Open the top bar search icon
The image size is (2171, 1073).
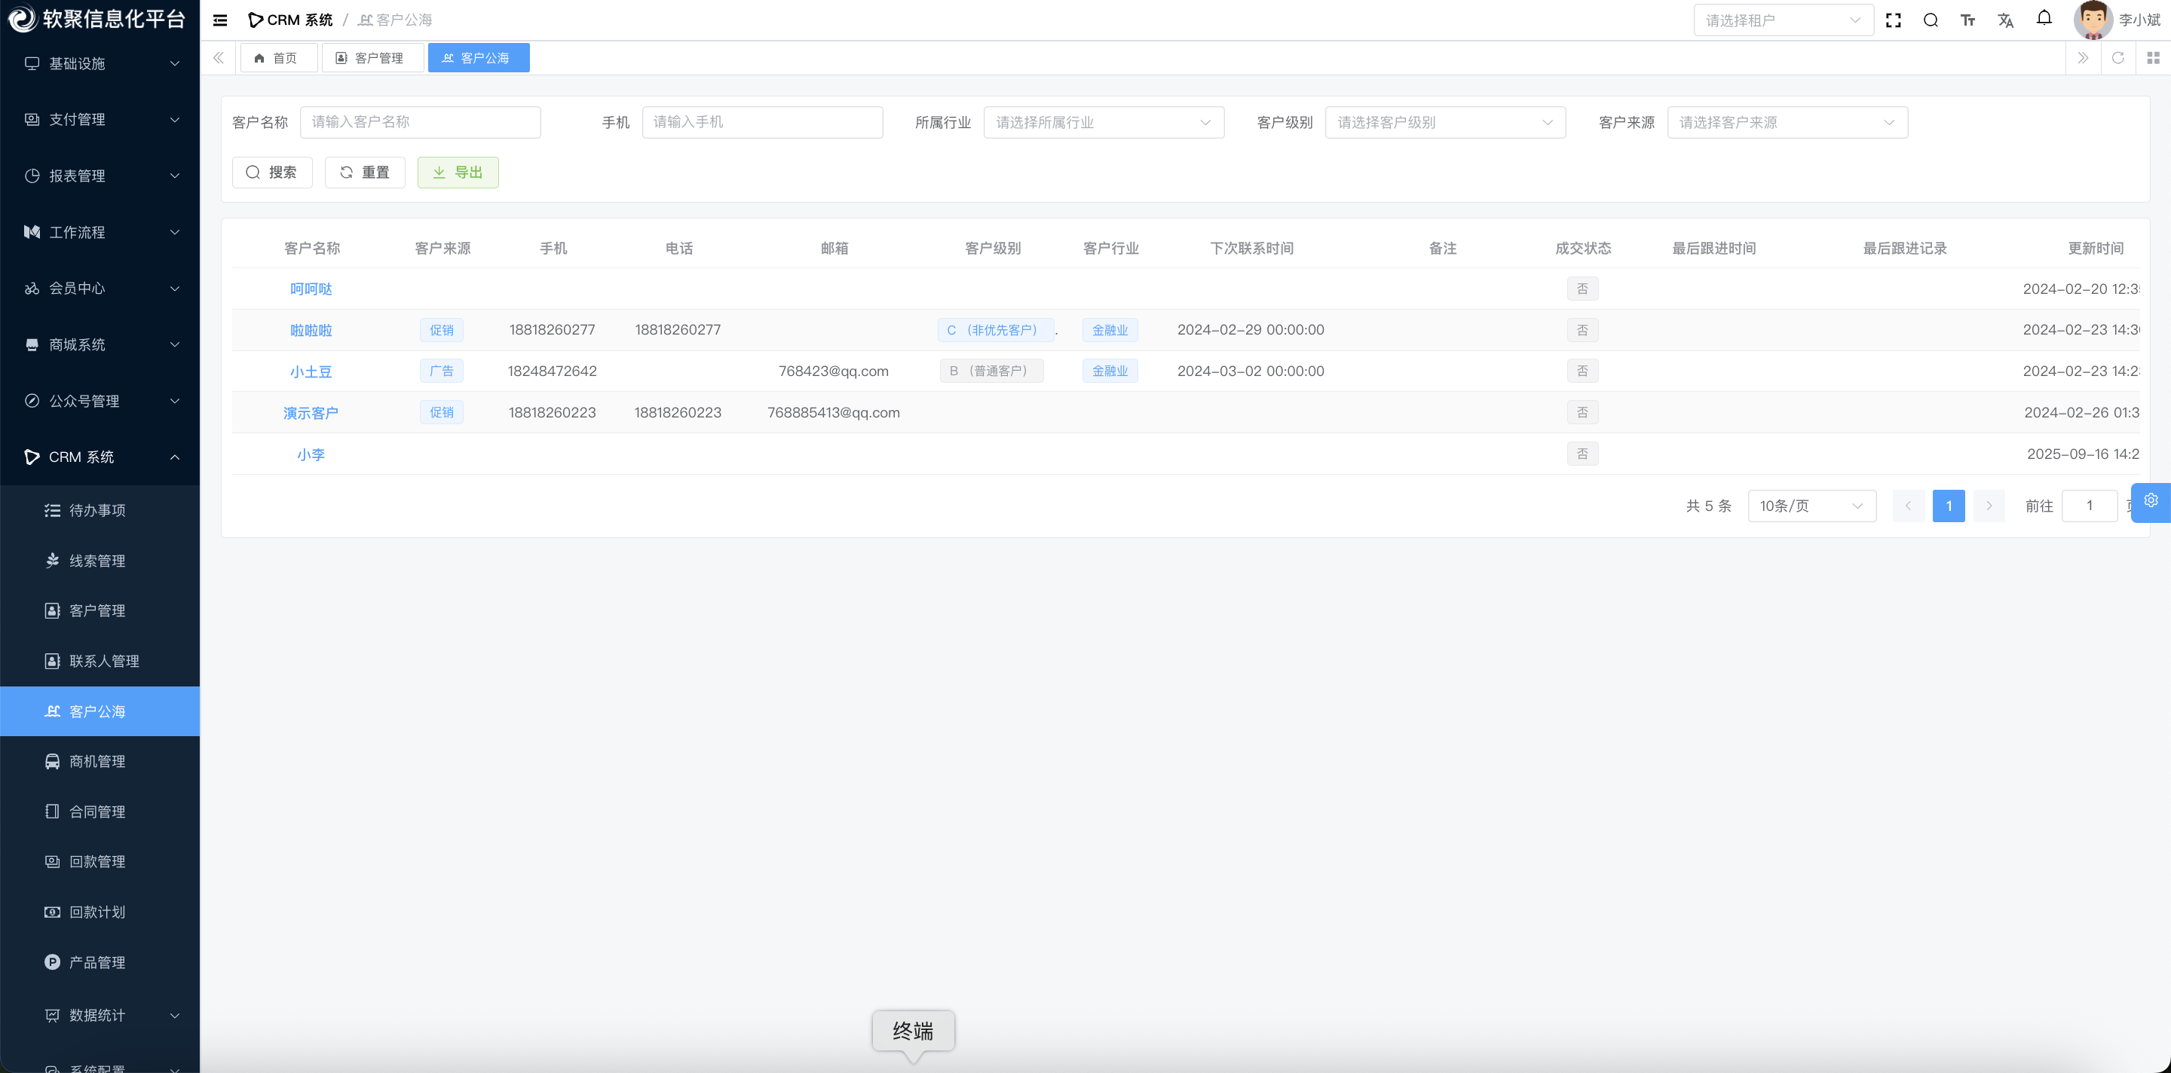click(1930, 20)
